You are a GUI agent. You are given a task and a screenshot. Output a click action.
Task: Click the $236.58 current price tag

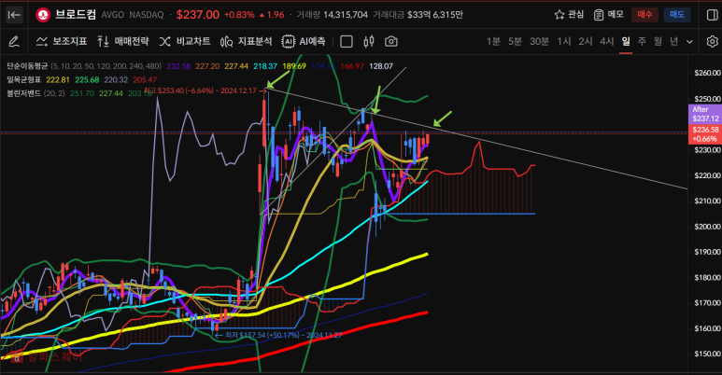pos(705,134)
